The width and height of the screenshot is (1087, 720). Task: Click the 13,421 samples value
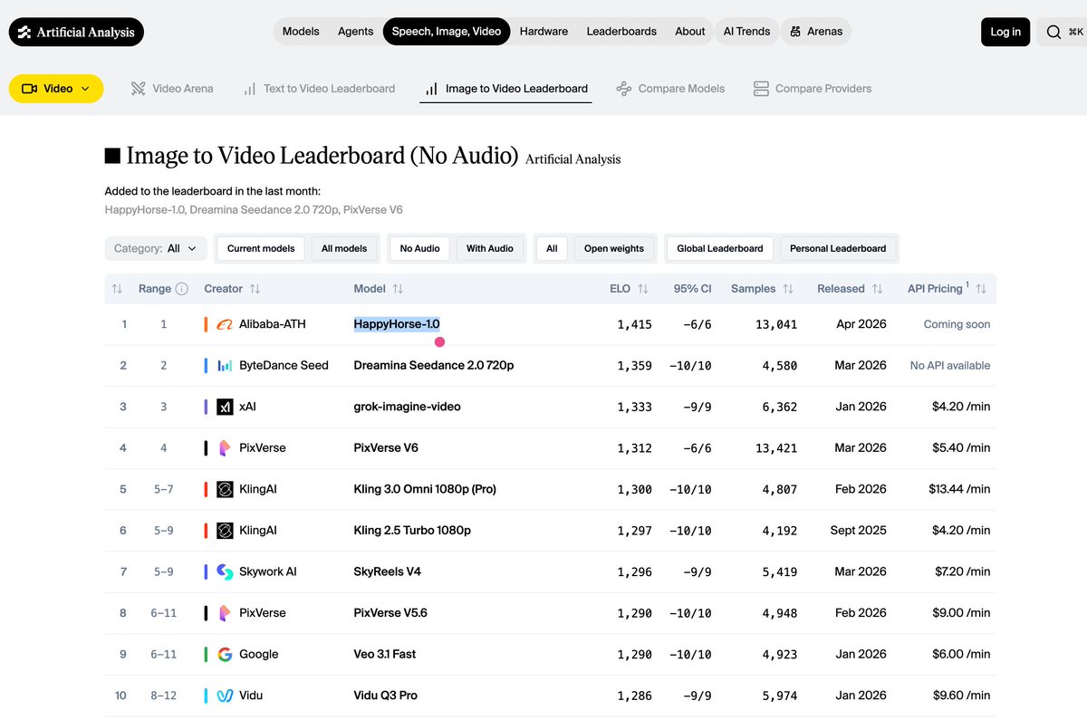tap(775, 448)
